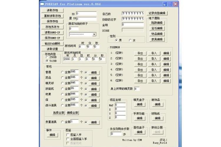Close the POKESAV window
Image resolution: width=221 pixels, height=147 pixels.
point(176,4)
